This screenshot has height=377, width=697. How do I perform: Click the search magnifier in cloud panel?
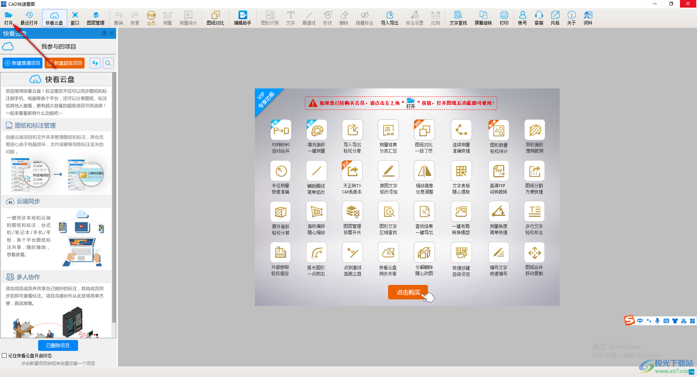(x=108, y=63)
